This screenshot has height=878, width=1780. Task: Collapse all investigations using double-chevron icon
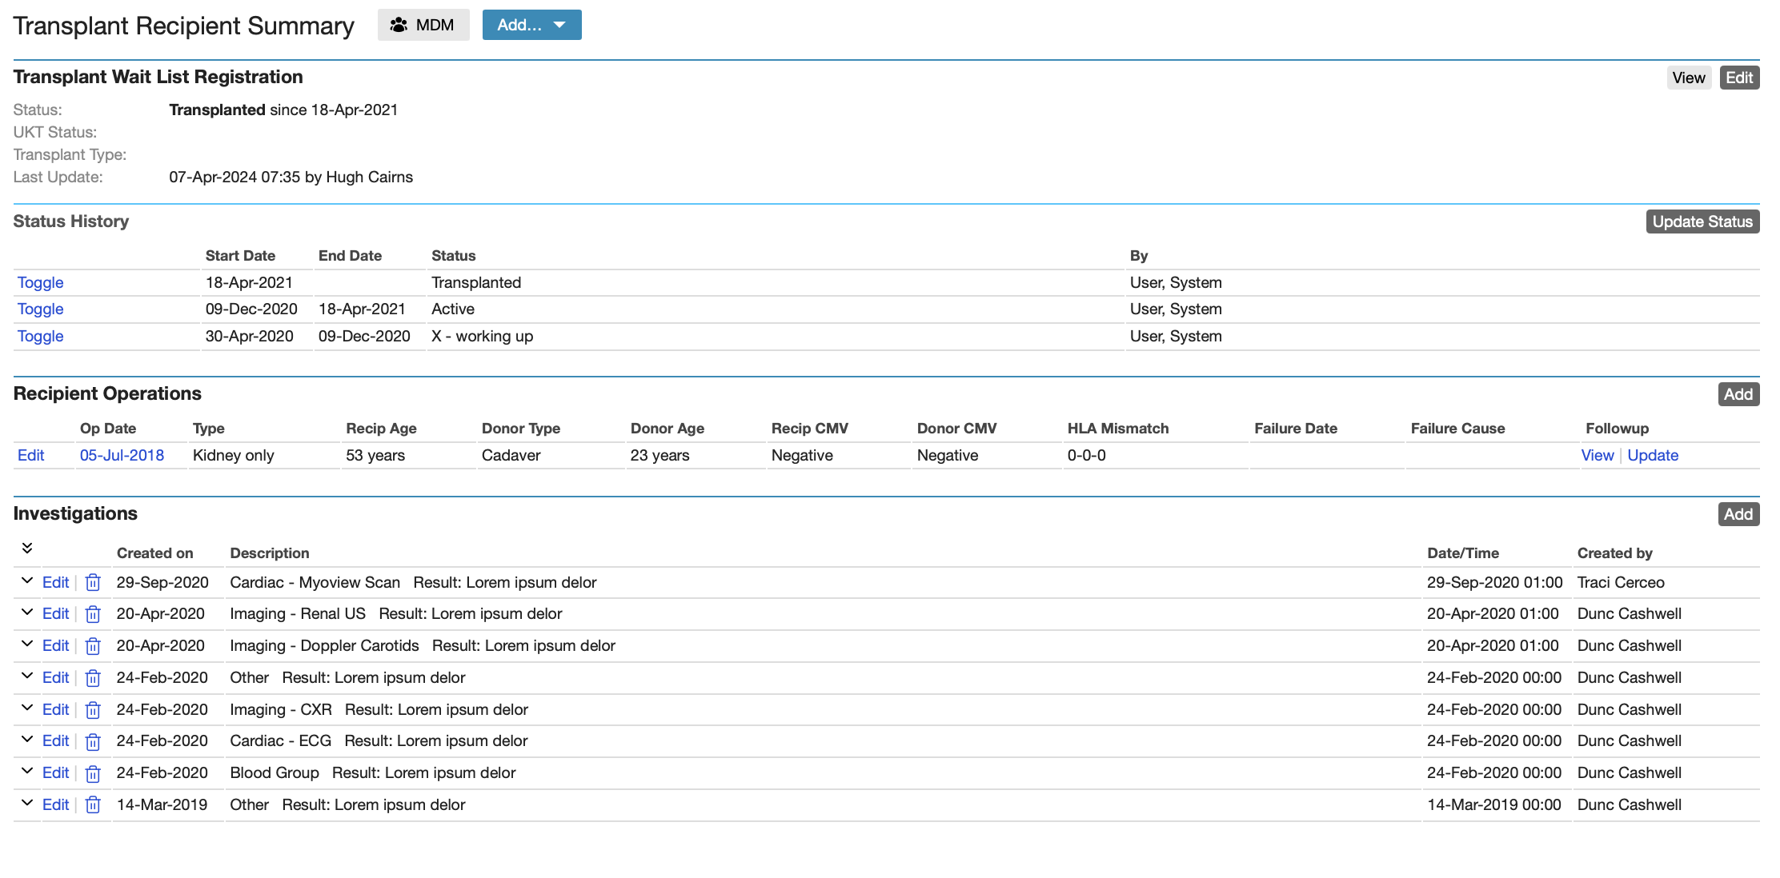(x=28, y=548)
